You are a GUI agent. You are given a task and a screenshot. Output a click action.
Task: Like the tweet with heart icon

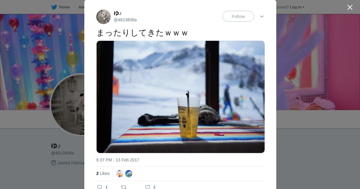point(148,187)
